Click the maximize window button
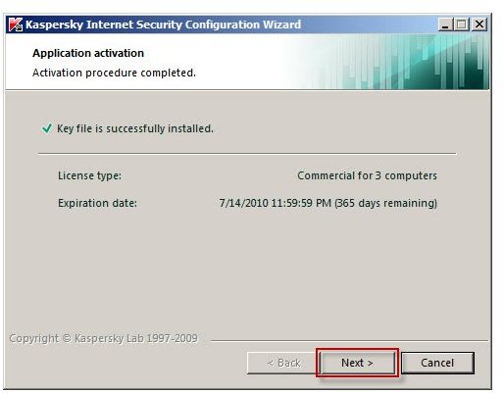The image size is (504, 394). point(462,25)
